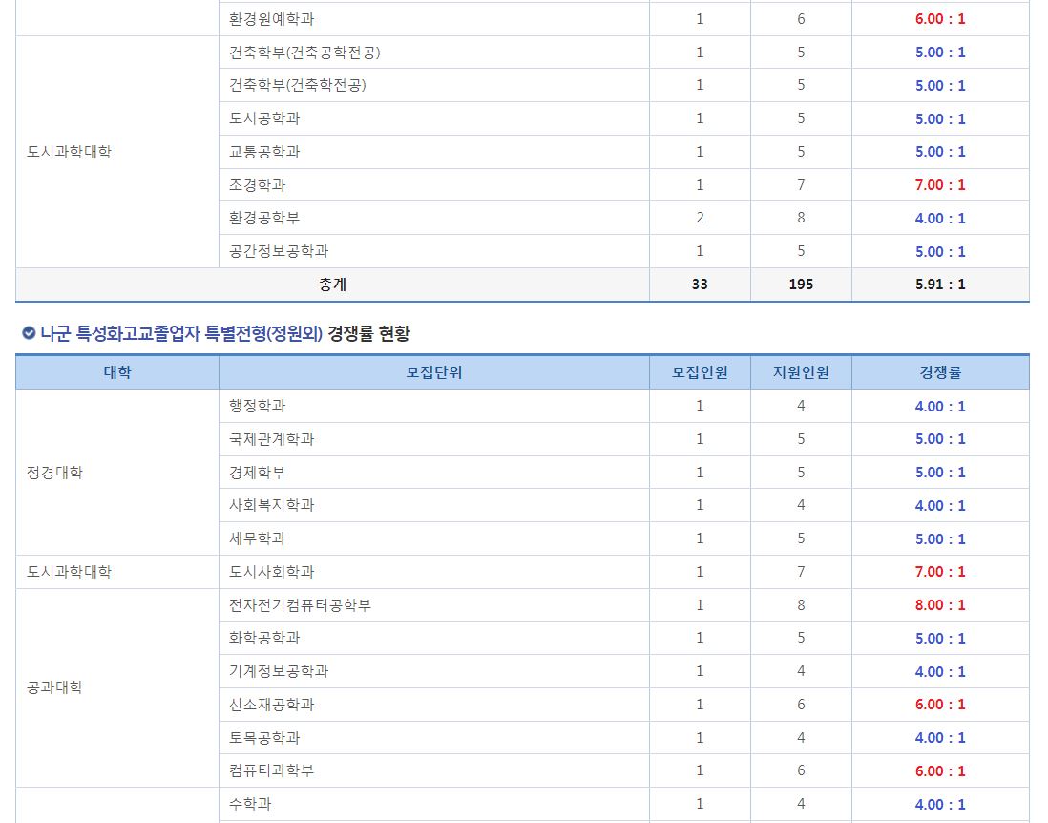1048x823 pixels.
Task: Click the 경쟁률 column header
Action: pos(940,372)
